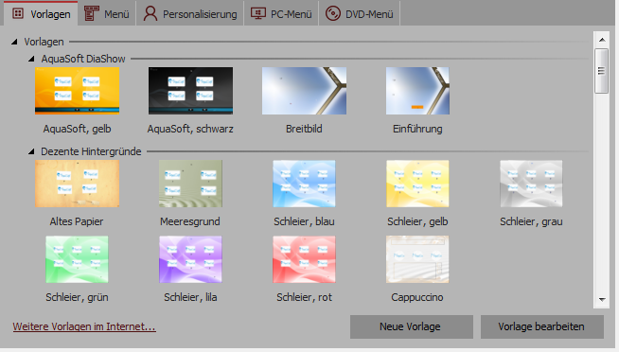Click the Personalisierung person icon
Screen dimensions: 619x352
tap(150, 14)
